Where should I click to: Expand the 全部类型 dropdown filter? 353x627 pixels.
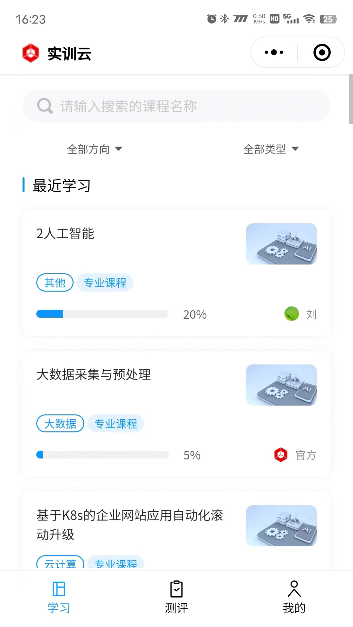(x=271, y=149)
